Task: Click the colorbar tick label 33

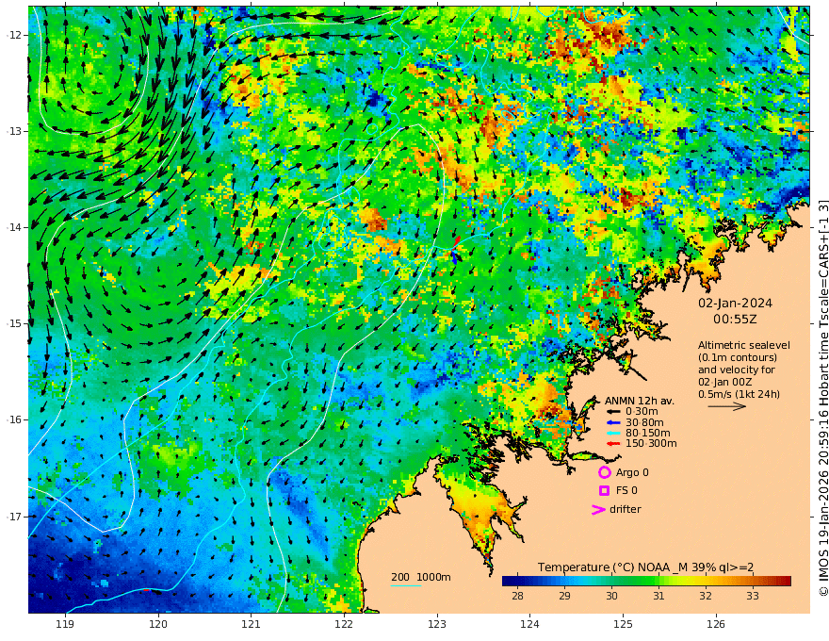Action: (753, 596)
